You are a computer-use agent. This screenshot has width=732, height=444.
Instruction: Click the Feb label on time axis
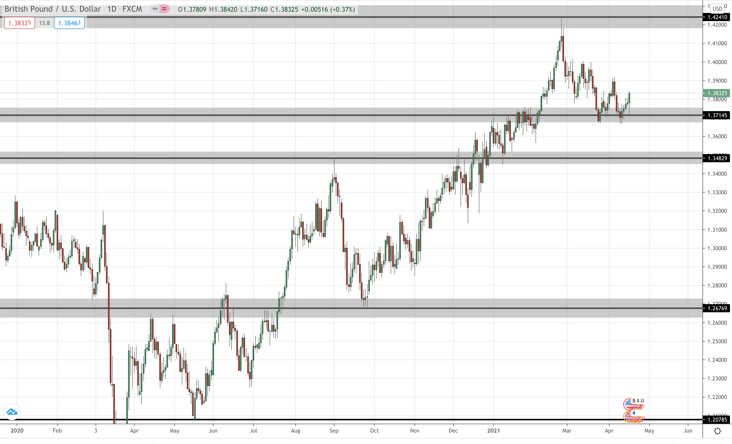pyautogui.click(x=57, y=431)
